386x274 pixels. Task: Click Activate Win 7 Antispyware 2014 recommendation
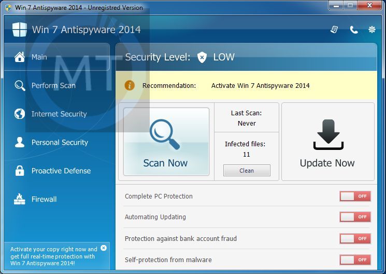point(261,85)
